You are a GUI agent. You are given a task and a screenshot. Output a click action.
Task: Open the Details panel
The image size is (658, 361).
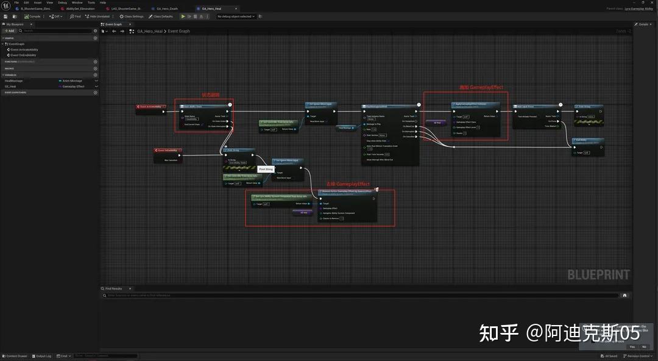coord(643,24)
